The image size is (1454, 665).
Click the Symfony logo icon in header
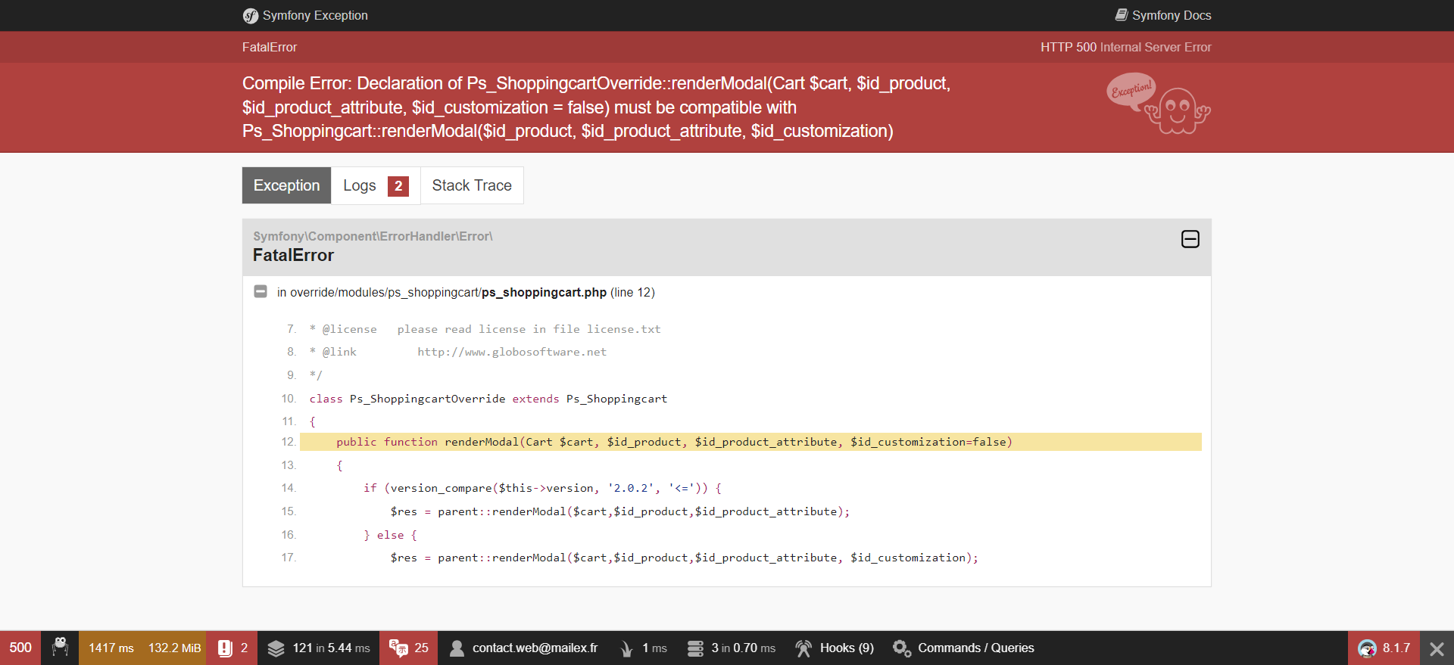[x=250, y=16]
